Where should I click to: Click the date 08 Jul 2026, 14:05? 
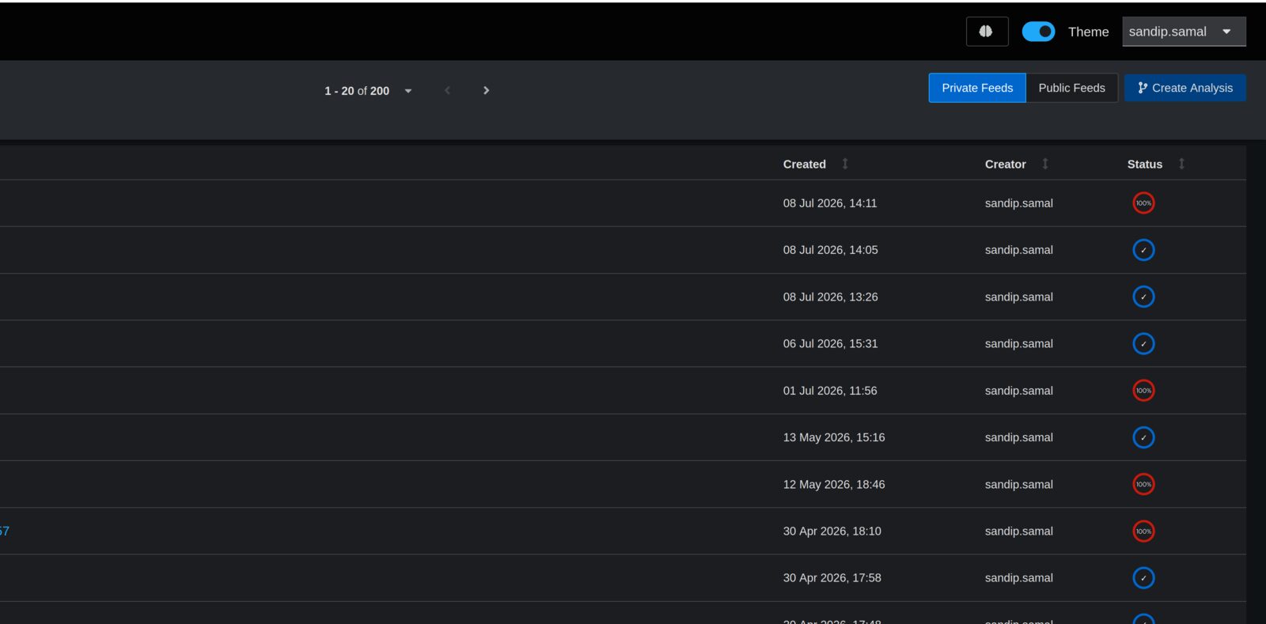[831, 250]
